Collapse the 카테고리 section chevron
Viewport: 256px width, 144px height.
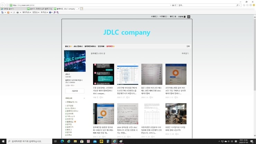(x=84, y=98)
